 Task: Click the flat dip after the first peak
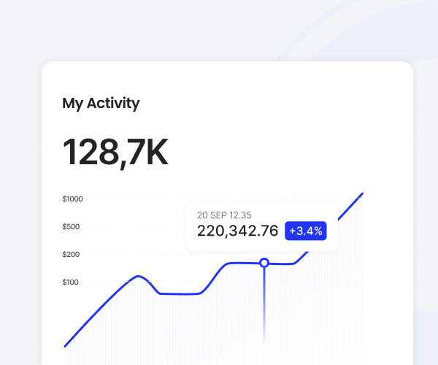pyautogui.click(x=179, y=294)
